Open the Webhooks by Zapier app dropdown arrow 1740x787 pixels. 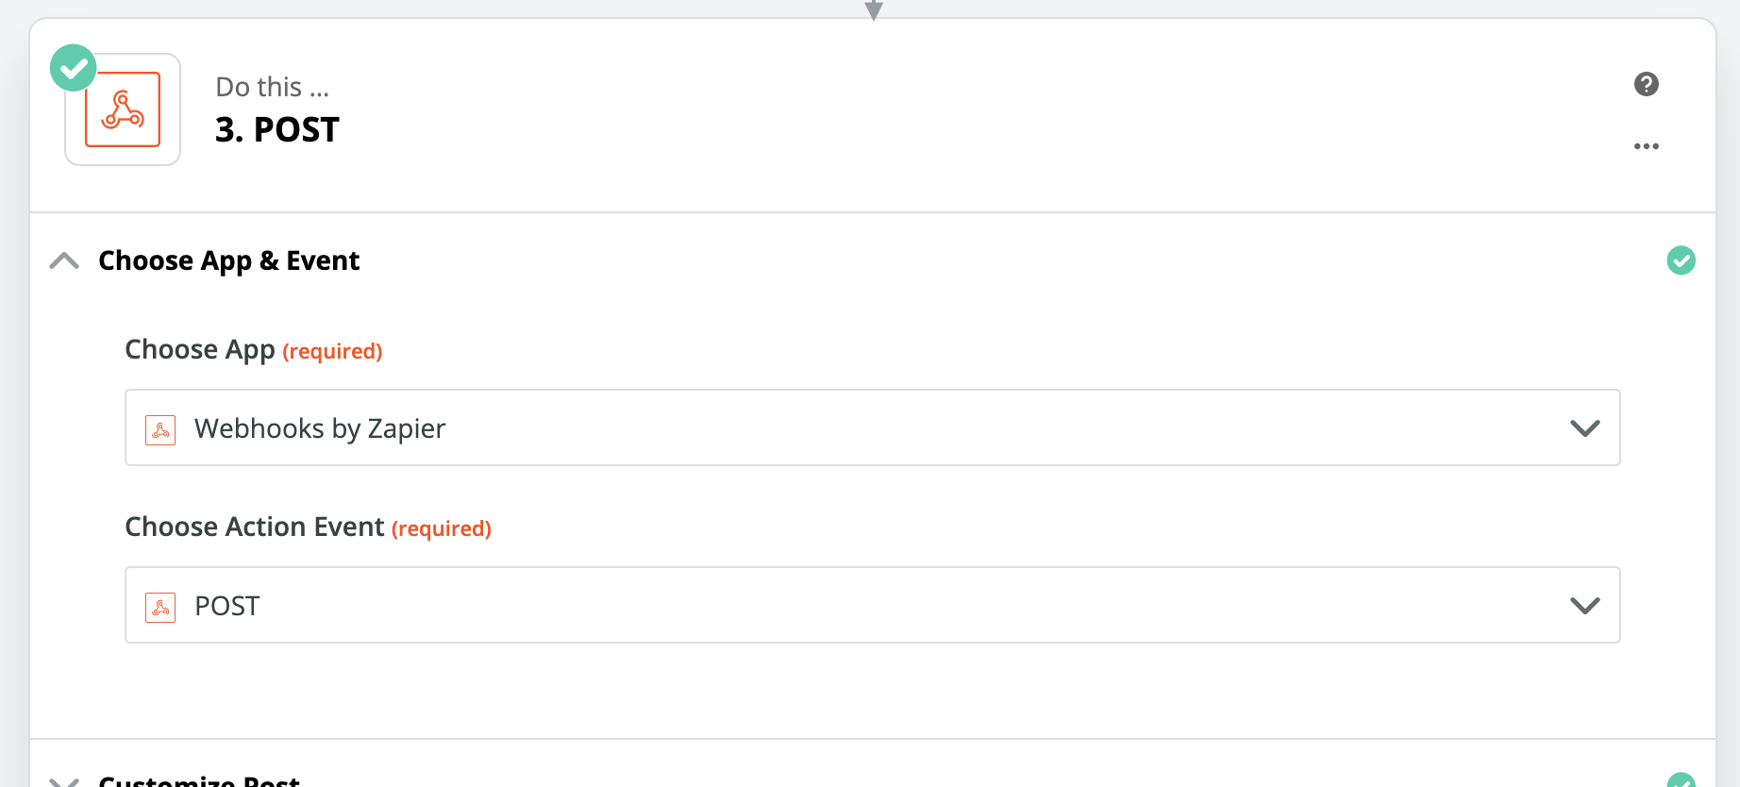(x=1585, y=428)
